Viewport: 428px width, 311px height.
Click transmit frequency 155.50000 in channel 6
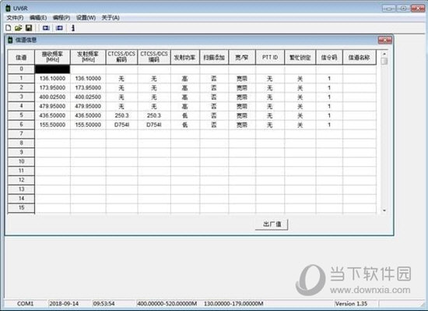pos(88,125)
